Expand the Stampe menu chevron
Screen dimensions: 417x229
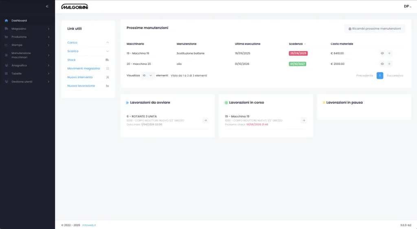tap(49, 45)
